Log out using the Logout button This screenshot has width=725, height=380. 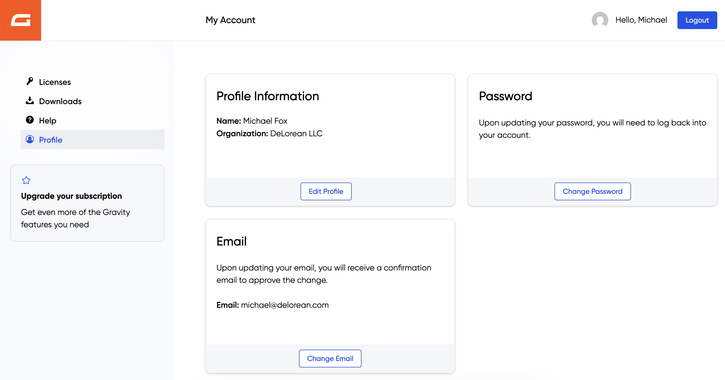(697, 20)
